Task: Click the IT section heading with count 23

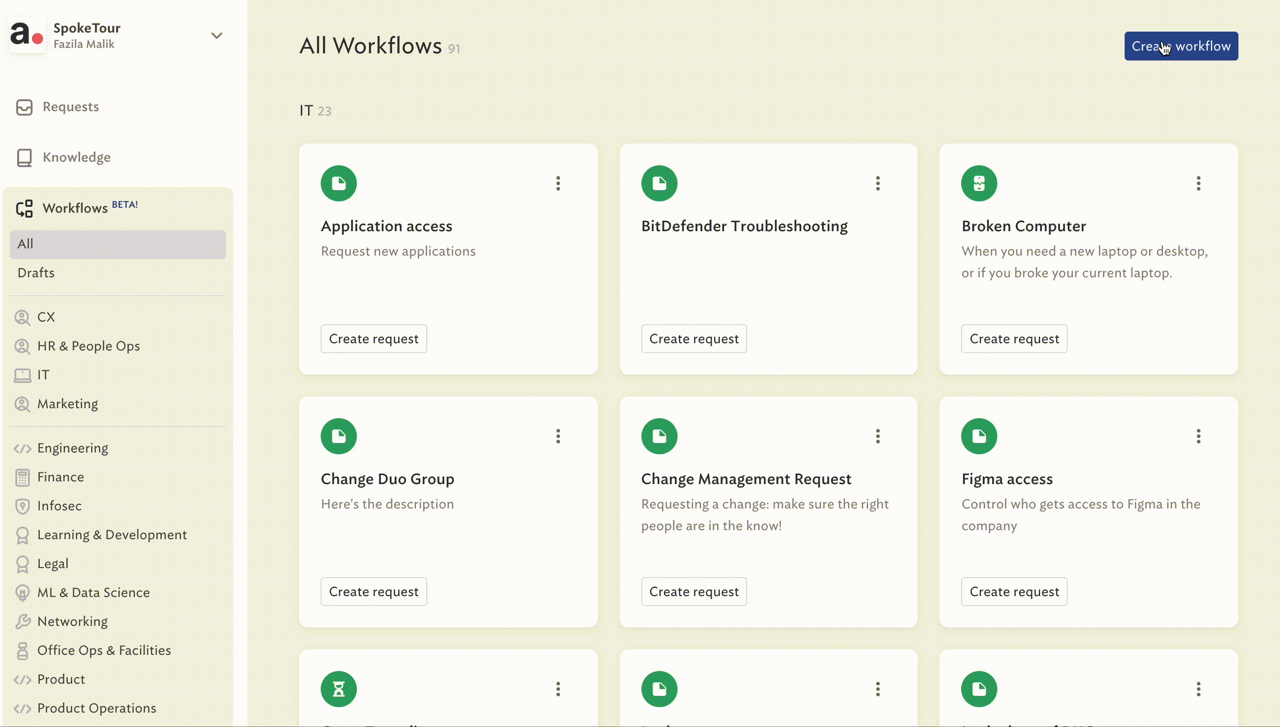Action: 315,111
